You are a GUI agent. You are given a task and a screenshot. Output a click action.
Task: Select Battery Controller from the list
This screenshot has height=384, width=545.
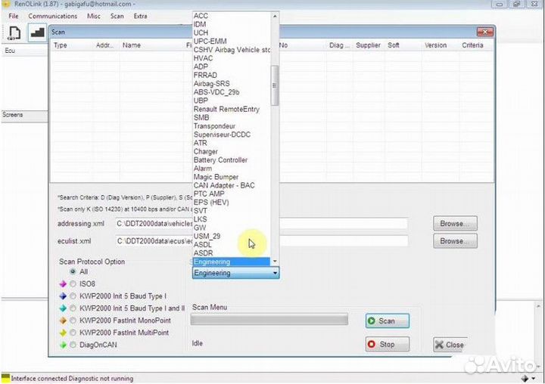click(231, 160)
